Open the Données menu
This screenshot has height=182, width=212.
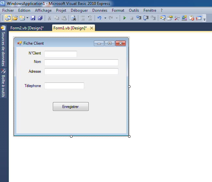(100, 10)
